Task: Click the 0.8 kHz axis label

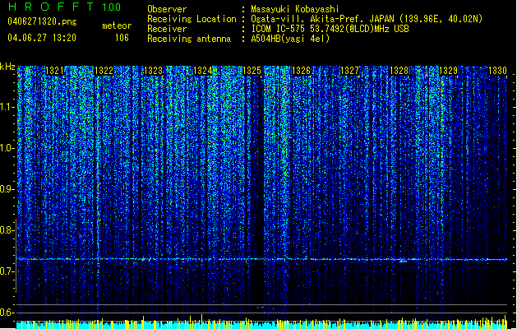Action: (x=7, y=230)
